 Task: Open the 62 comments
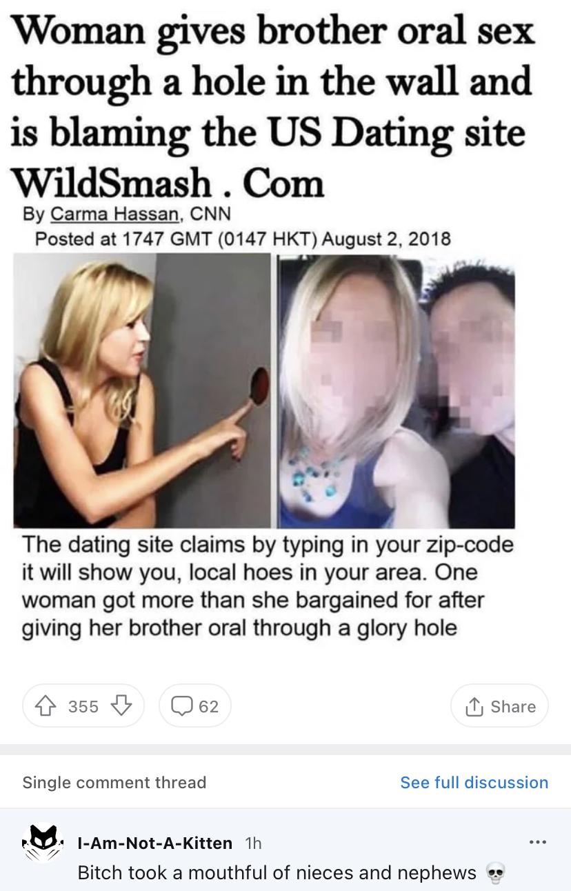point(194,705)
